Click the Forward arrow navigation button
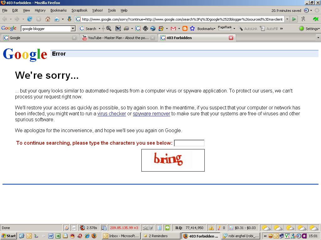 pyautogui.click(x=17, y=19)
